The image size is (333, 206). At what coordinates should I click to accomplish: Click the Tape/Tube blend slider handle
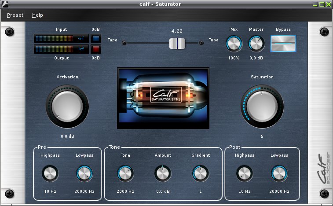(x=177, y=44)
